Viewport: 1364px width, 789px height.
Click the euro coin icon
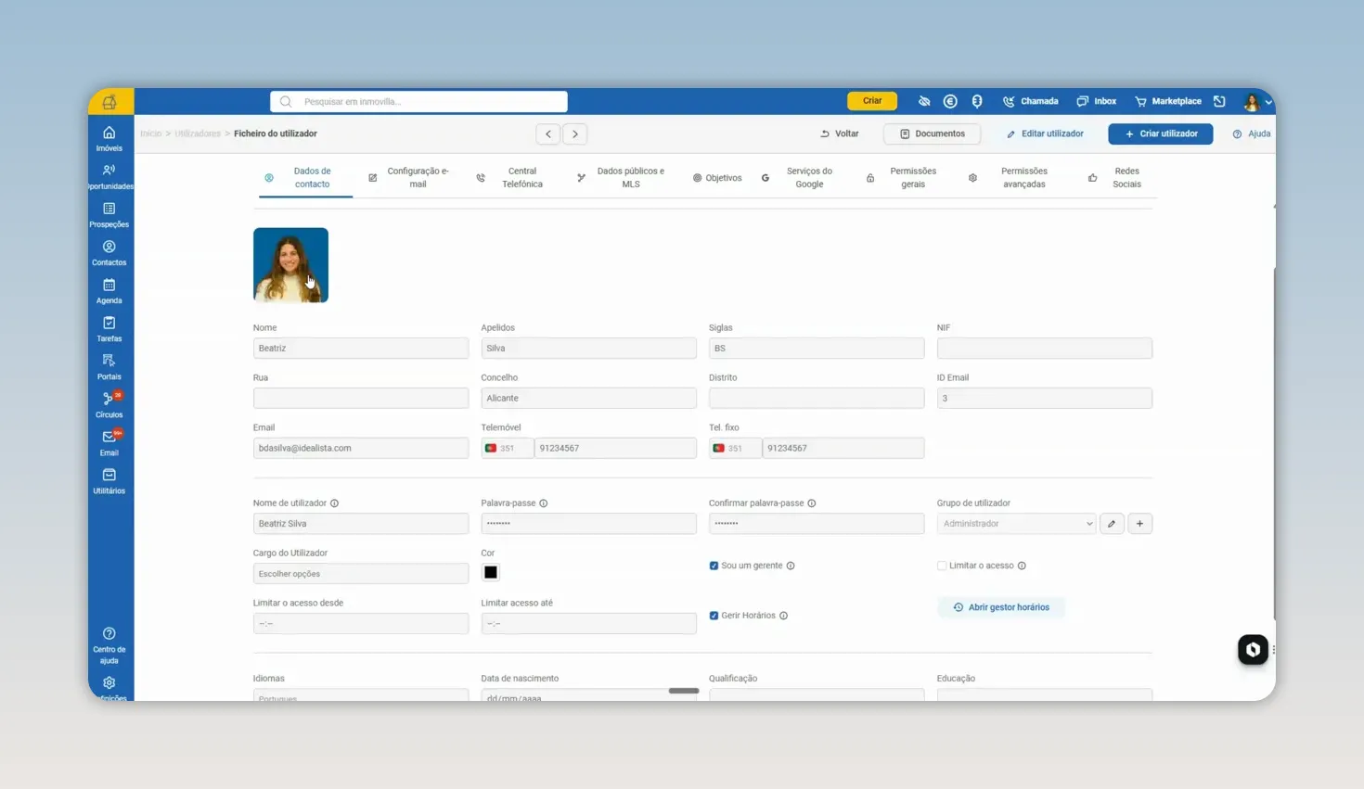(x=950, y=101)
